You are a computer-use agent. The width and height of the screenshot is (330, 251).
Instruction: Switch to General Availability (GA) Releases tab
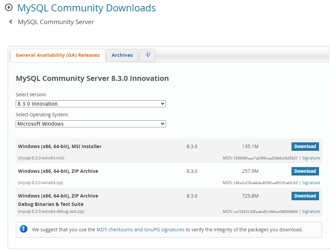(58, 55)
